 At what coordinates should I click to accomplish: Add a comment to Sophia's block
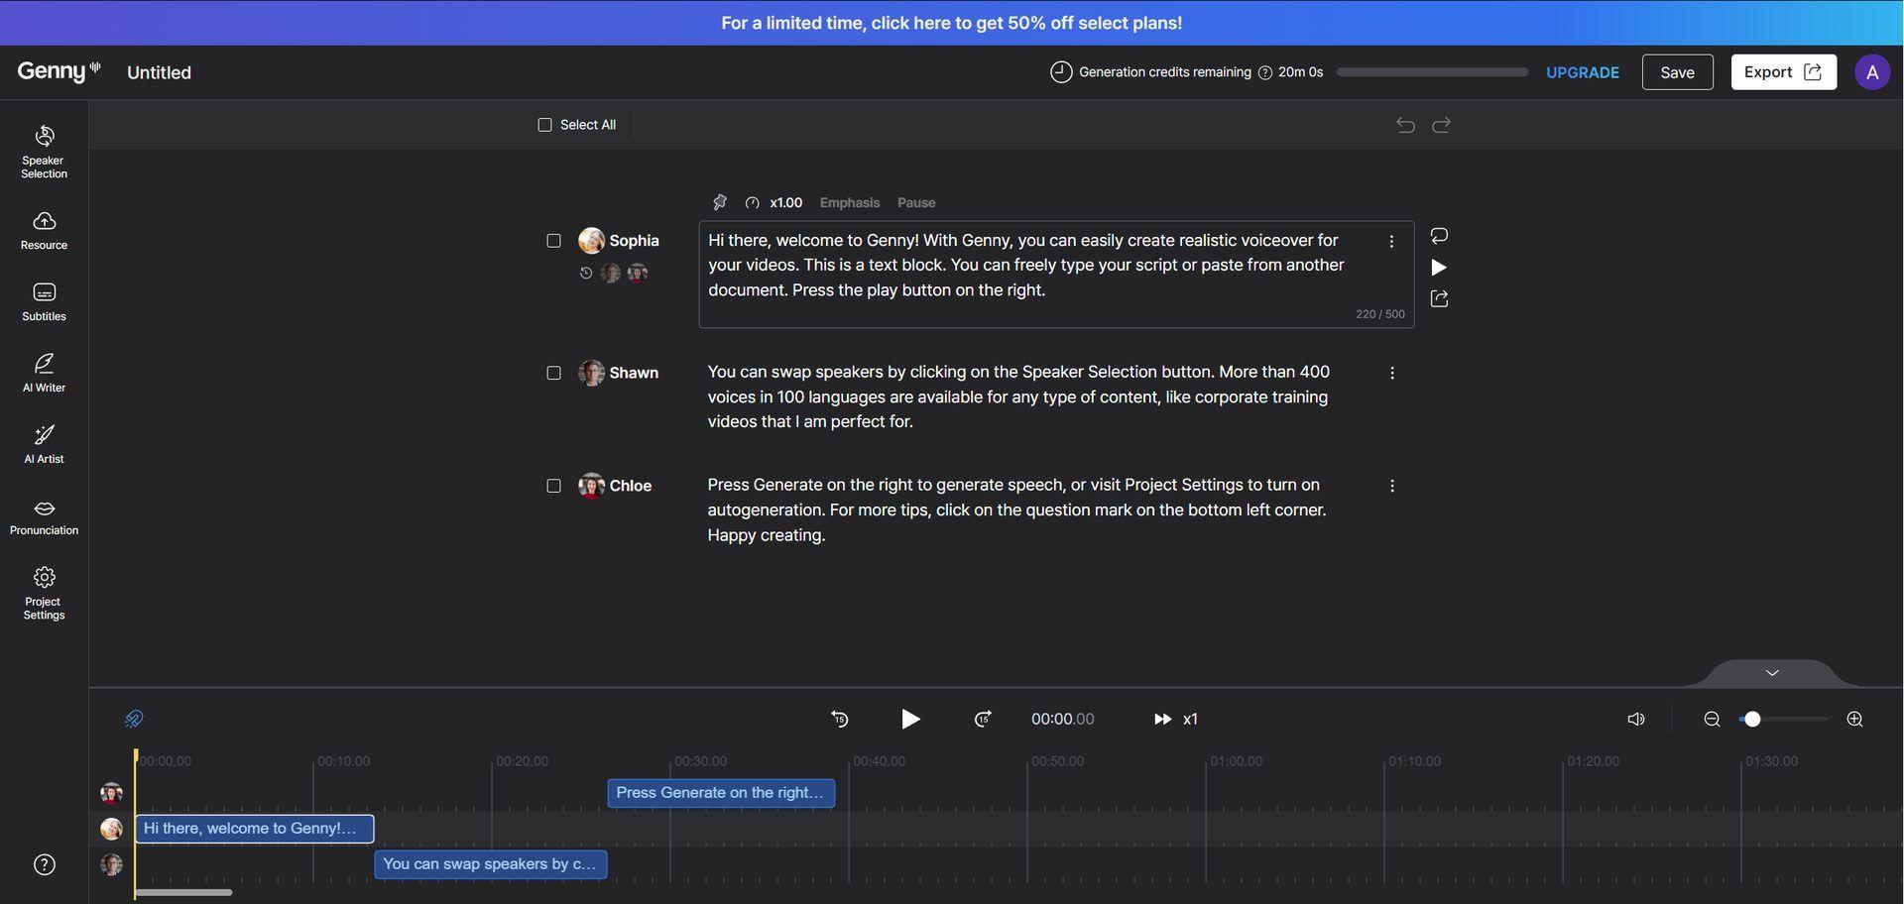pyautogui.click(x=1439, y=235)
